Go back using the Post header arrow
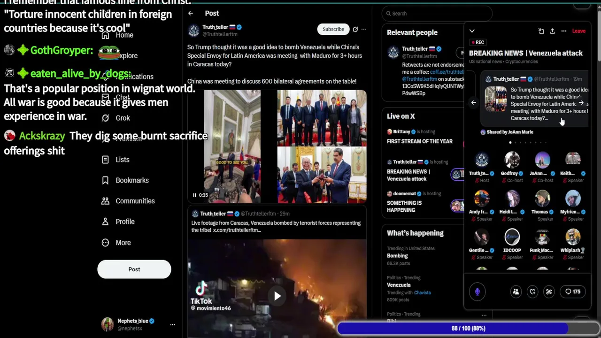Image resolution: width=601 pixels, height=338 pixels. [x=191, y=13]
